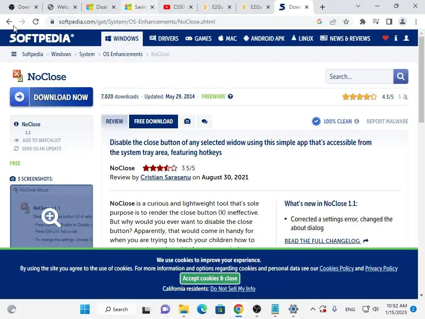
Task: Open the Chrome tab search dropdown arrow
Action: pos(358,6)
